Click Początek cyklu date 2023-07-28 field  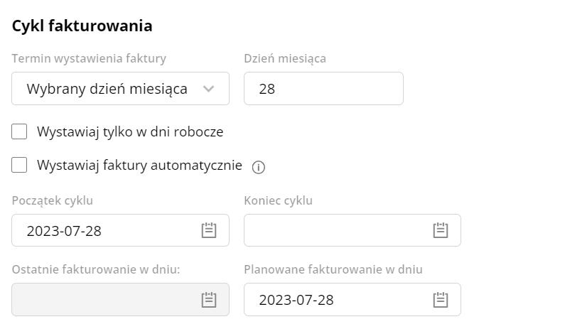[x=120, y=230]
